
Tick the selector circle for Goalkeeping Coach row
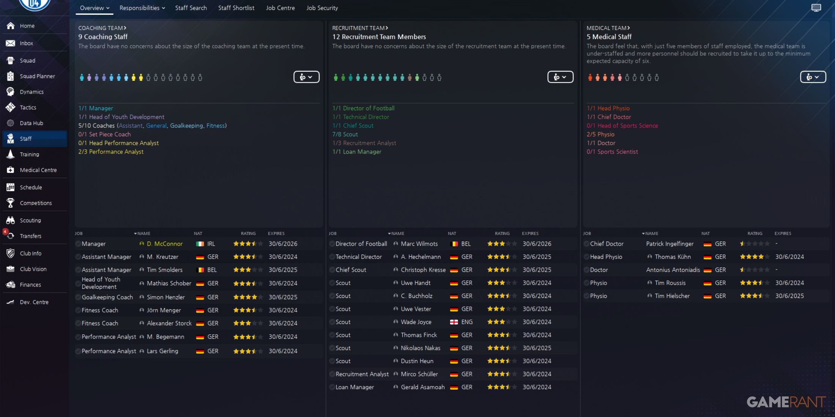click(x=78, y=297)
